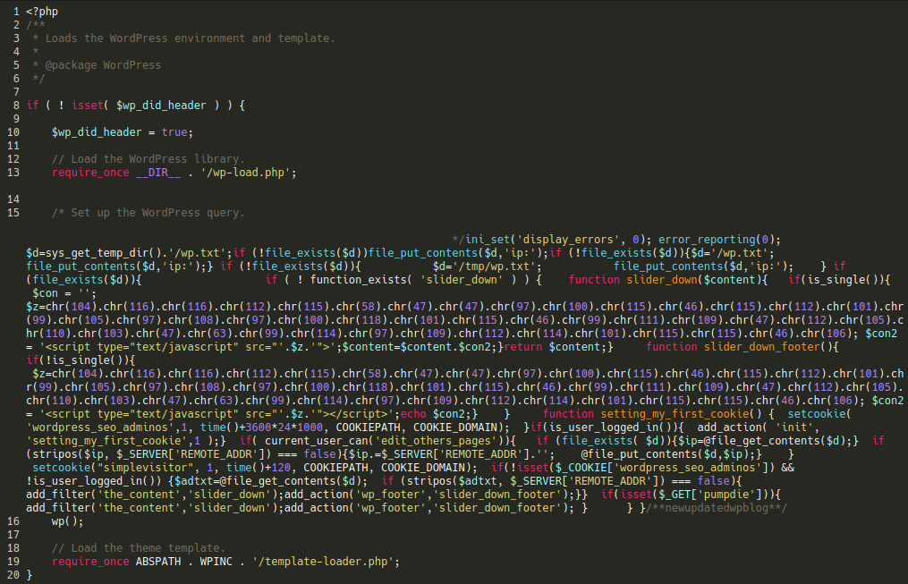Image resolution: width=908 pixels, height=584 pixels.
Task: Click line number 1 in the gutter
Action: click(x=16, y=12)
